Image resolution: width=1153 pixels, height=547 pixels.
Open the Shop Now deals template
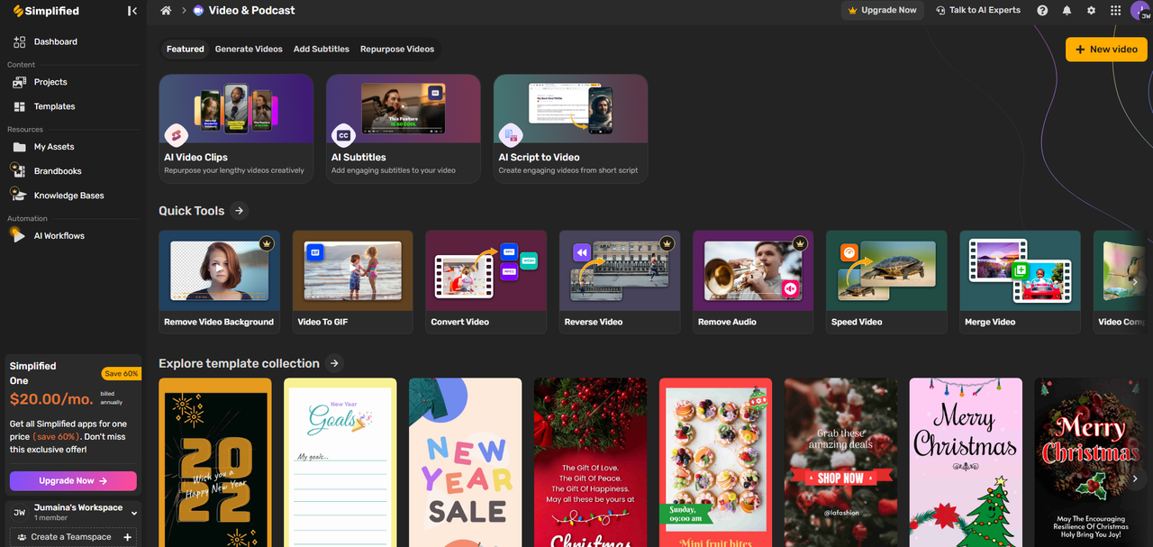point(841,462)
